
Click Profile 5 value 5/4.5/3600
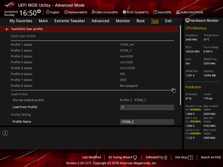(127, 68)
